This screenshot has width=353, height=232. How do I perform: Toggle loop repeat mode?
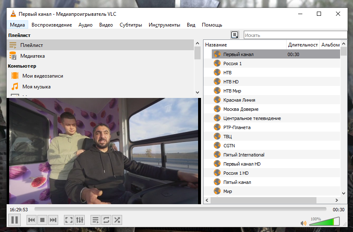point(106,220)
